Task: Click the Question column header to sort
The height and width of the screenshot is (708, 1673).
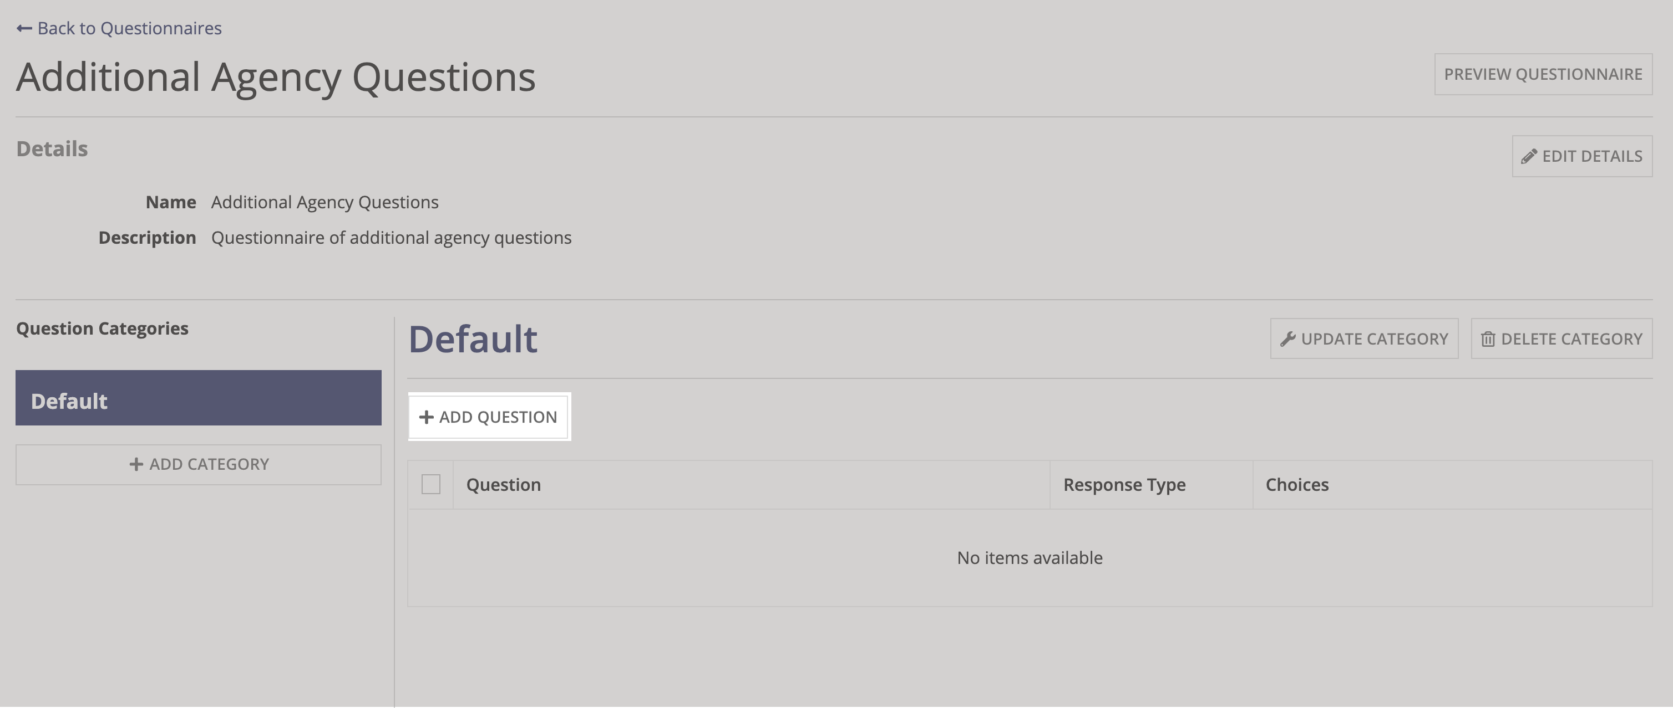Action: pyautogui.click(x=504, y=483)
